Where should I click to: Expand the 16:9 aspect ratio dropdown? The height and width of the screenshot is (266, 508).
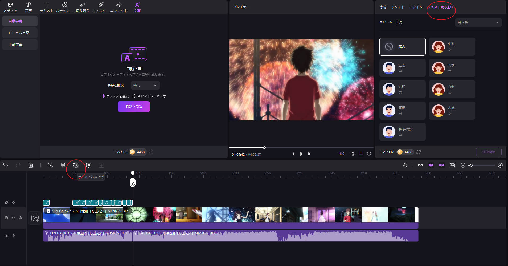(x=342, y=154)
